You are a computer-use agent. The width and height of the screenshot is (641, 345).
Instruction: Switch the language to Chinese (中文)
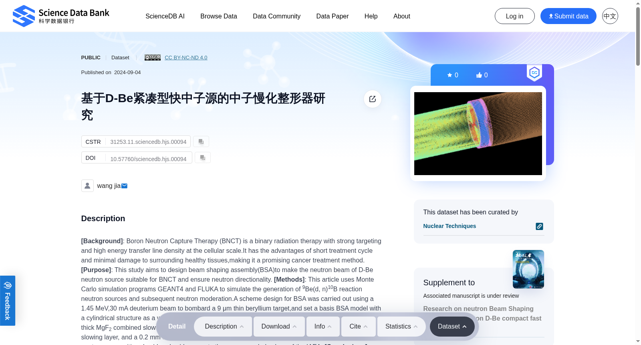pyautogui.click(x=610, y=16)
